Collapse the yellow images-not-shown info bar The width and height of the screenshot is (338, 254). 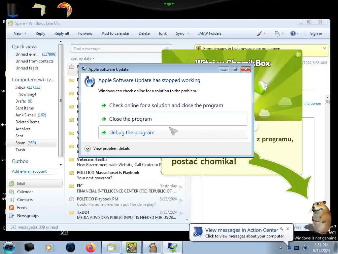(324, 48)
